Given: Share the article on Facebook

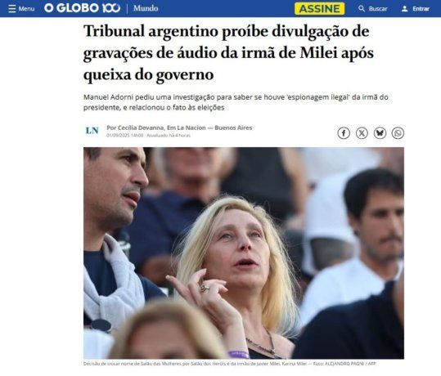Looking at the screenshot, I should click(x=344, y=133).
